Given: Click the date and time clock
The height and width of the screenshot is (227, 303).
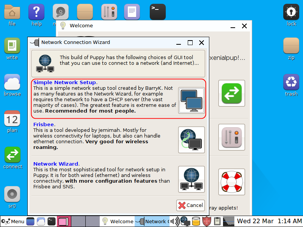Looking at the screenshot, I should 269,221.
